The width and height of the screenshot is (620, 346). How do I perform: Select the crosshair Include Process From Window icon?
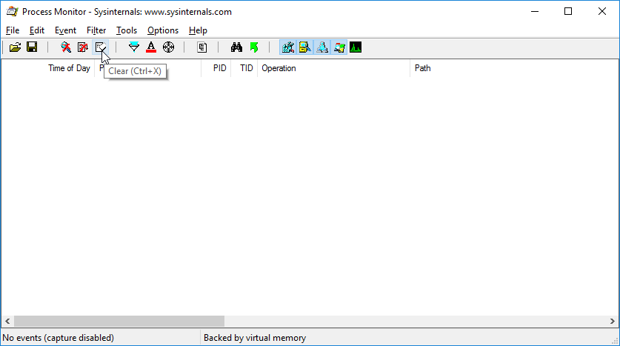(x=168, y=47)
